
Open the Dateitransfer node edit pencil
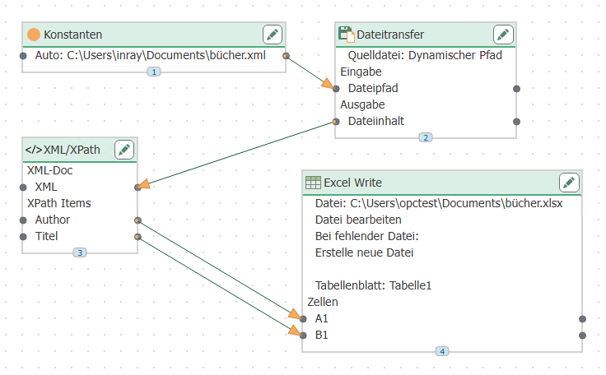(503, 35)
